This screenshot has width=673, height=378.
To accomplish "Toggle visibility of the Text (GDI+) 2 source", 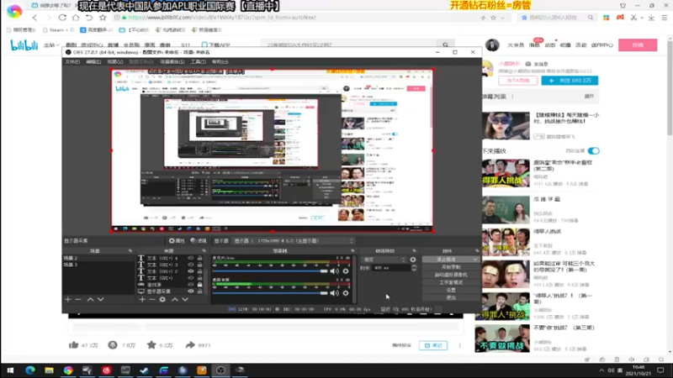I will pyautogui.click(x=191, y=271).
